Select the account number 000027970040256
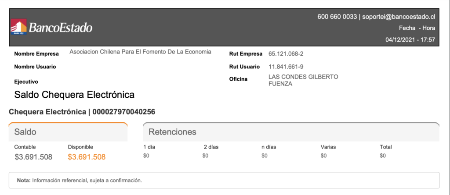The width and height of the screenshot is (450, 195). tap(123, 112)
